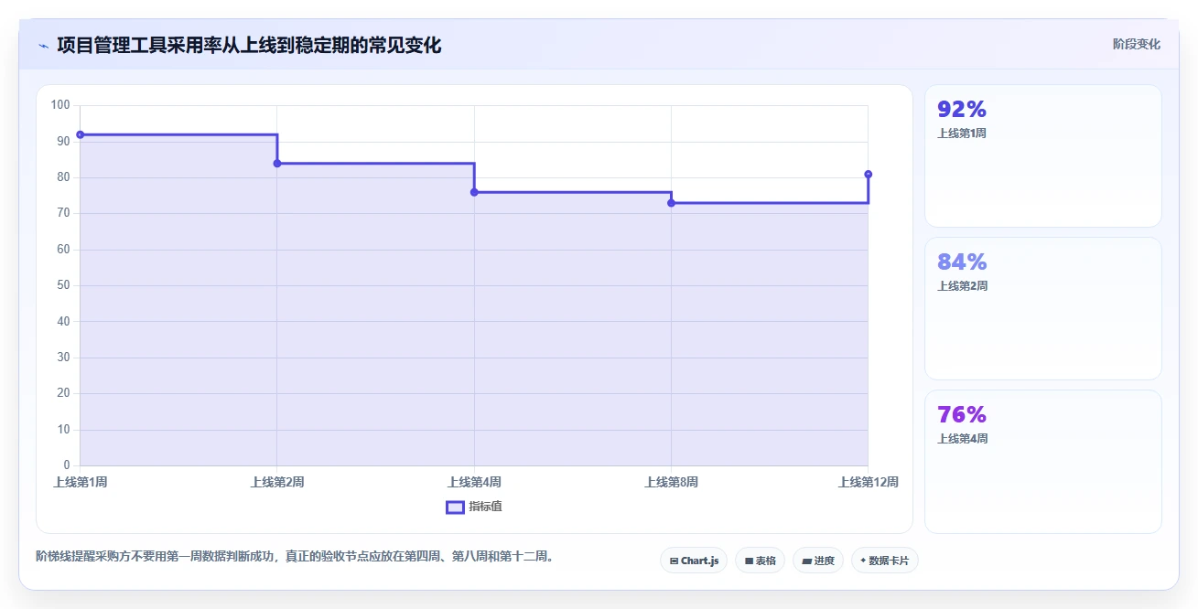Select the 84% stat card value
The image size is (1198, 609).
tap(962, 262)
